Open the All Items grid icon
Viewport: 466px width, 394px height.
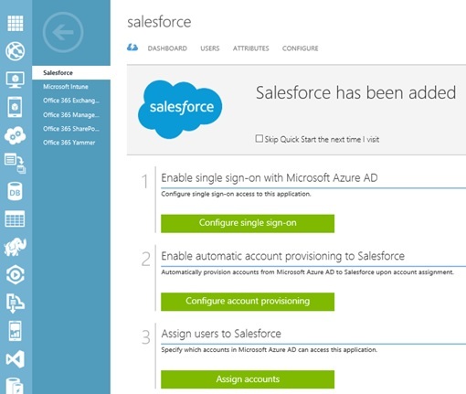(16, 23)
